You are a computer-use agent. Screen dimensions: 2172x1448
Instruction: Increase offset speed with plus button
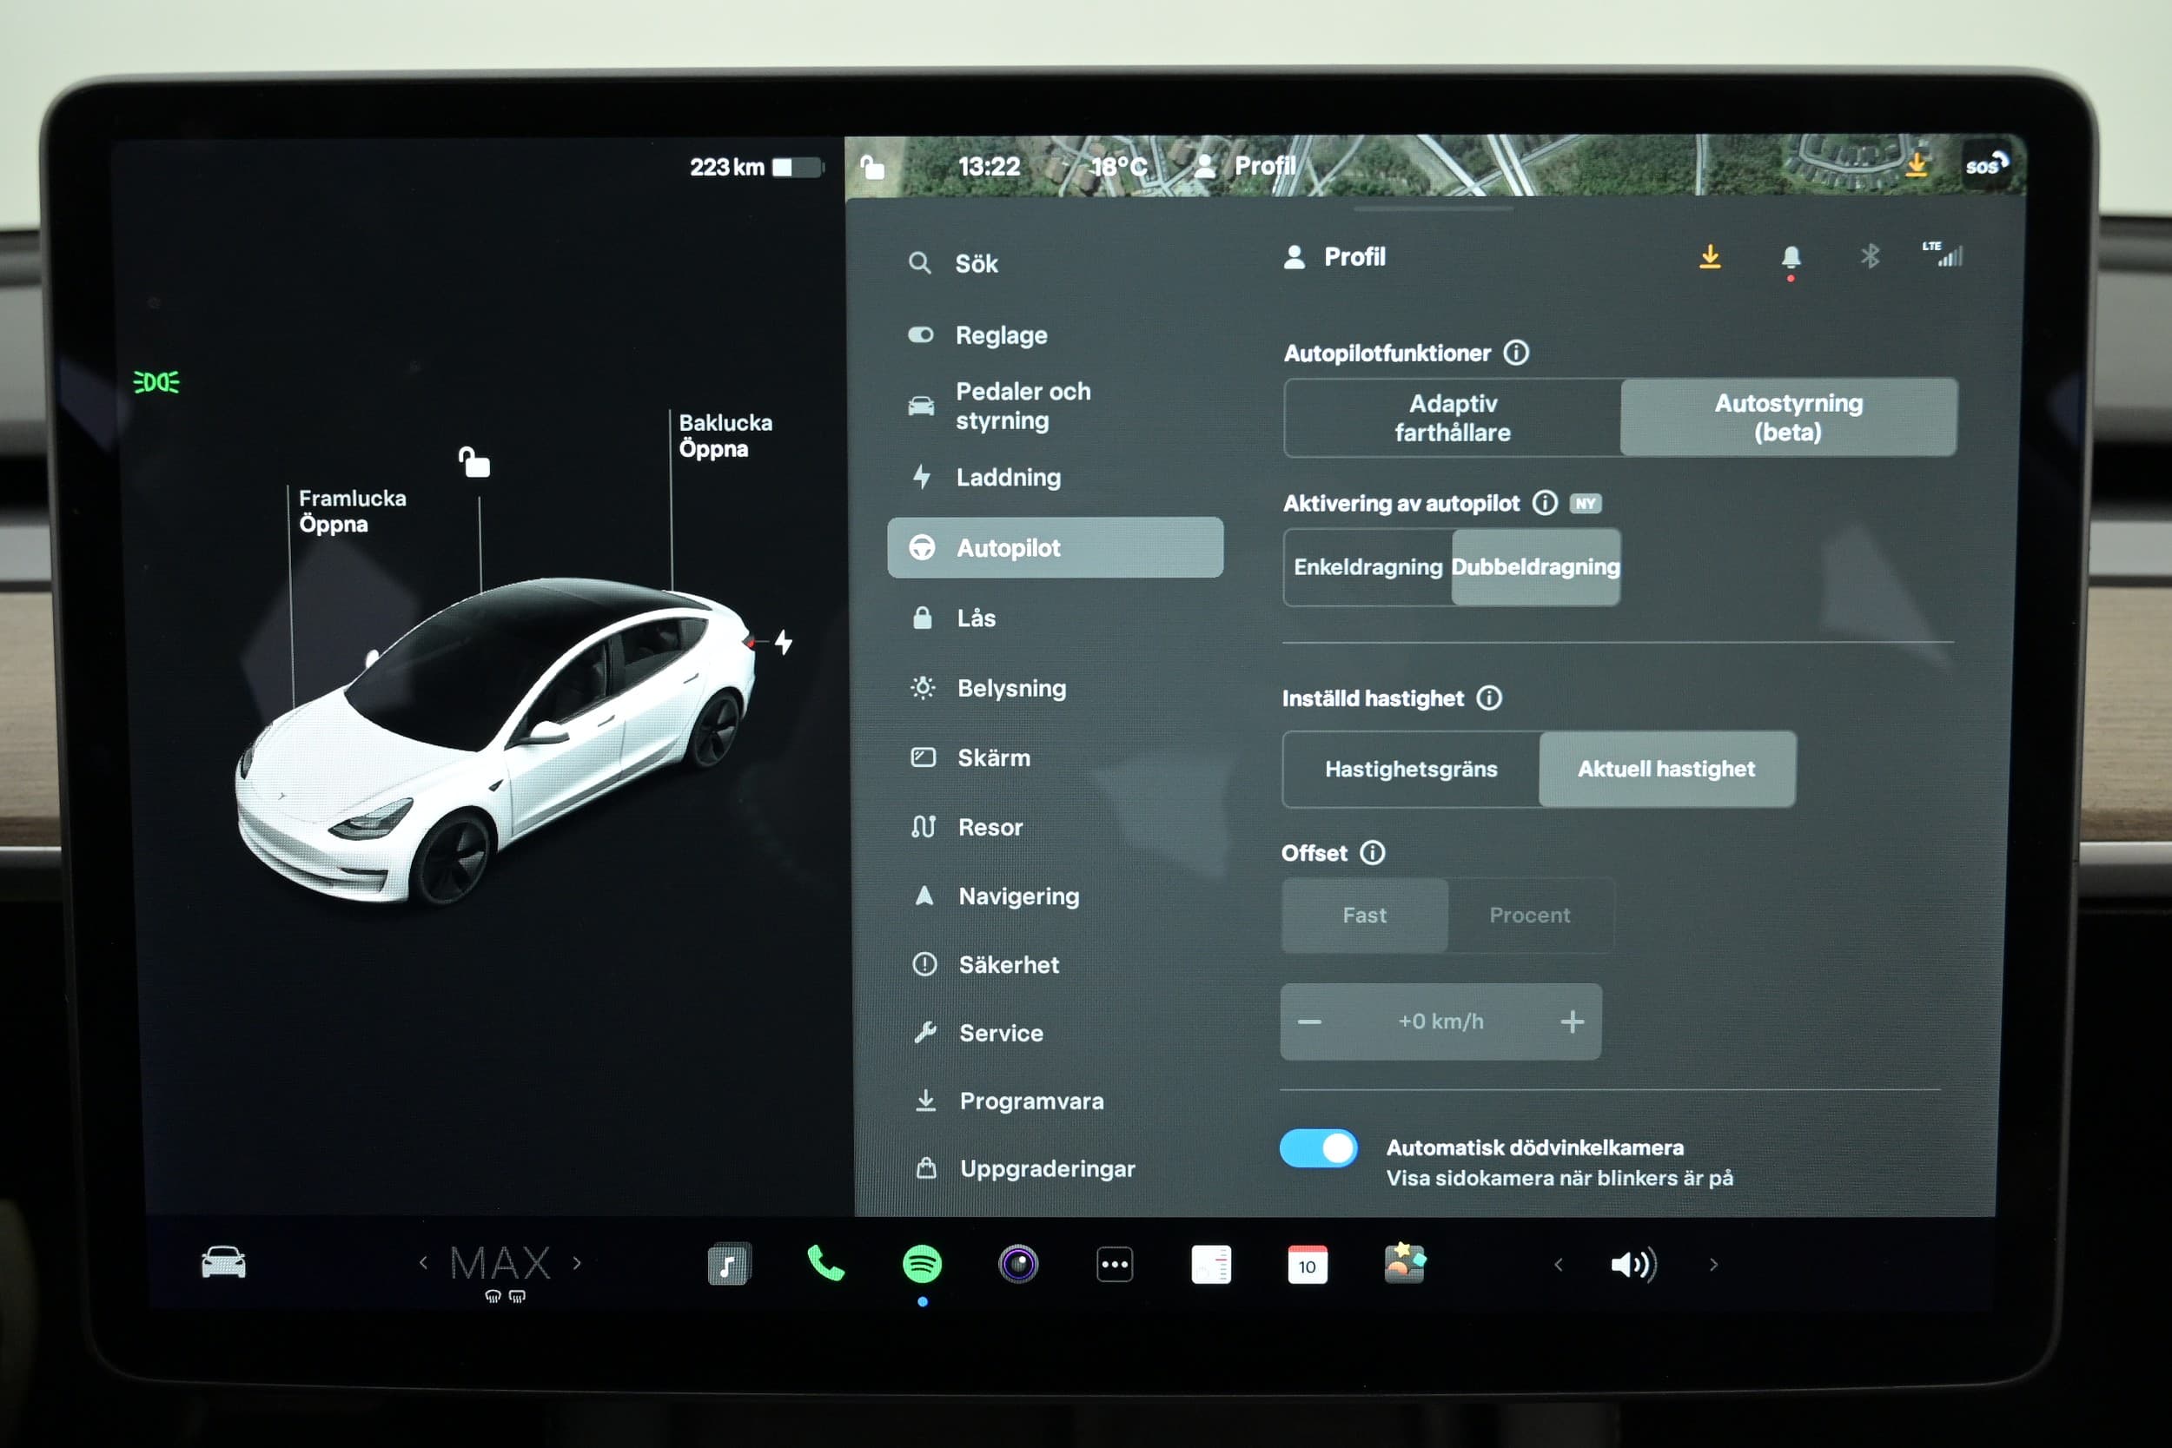click(1572, 1022)
